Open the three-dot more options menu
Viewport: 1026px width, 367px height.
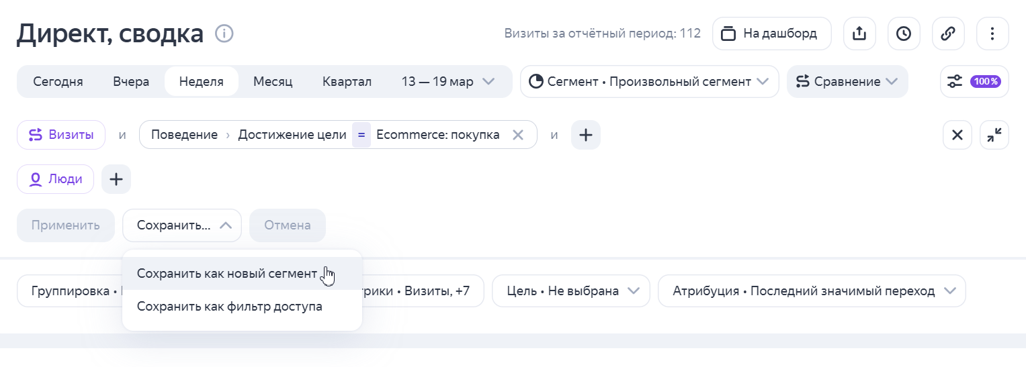[992, 34]
